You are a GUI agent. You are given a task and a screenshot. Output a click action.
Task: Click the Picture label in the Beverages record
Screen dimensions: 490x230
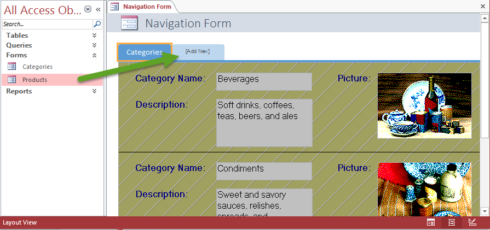tap(354, 78)
